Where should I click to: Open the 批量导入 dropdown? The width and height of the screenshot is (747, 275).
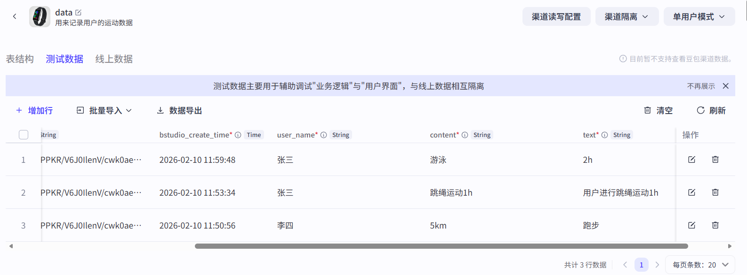point(104,110)
